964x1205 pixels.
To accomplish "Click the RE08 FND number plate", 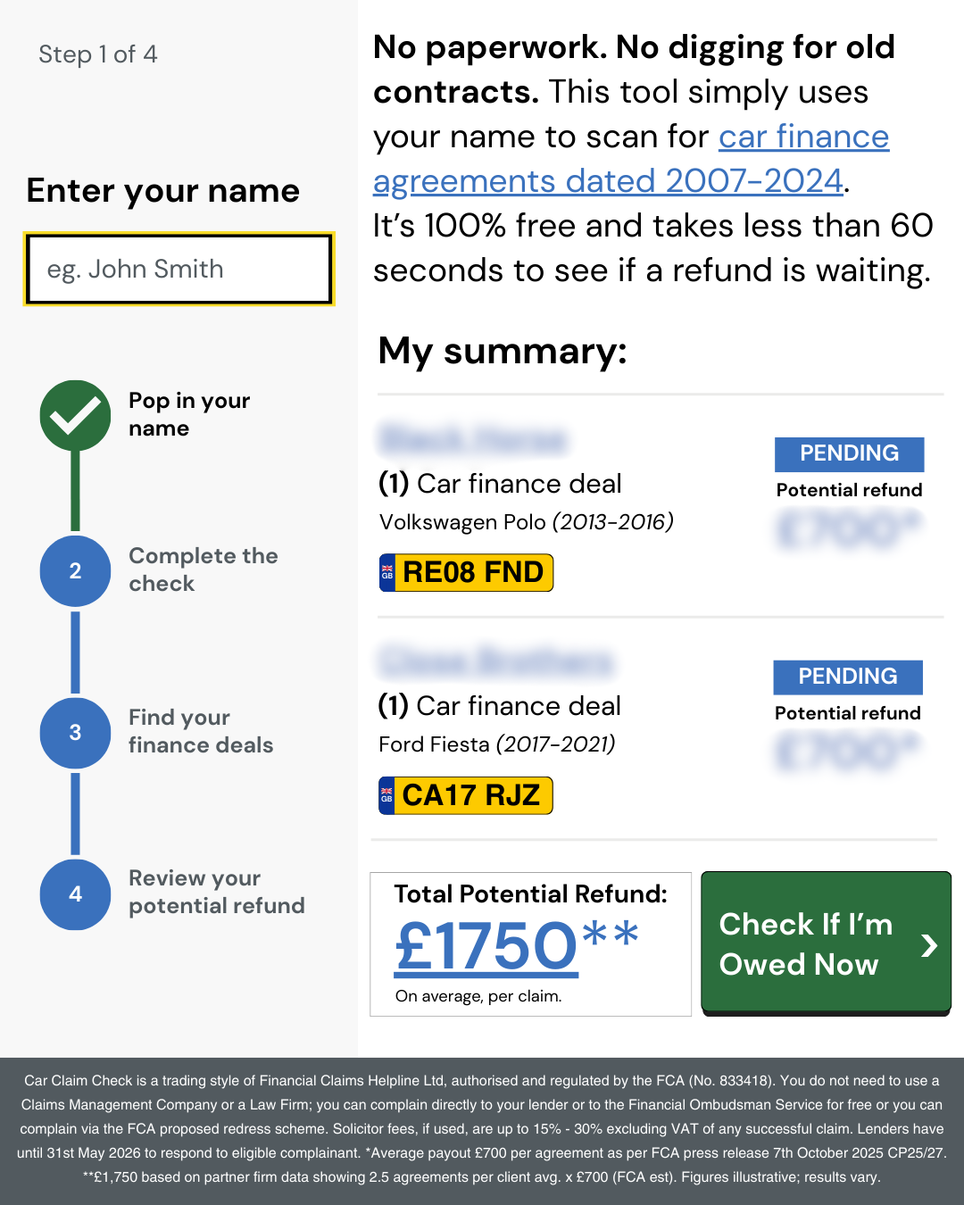I will (x=466, y=573).
